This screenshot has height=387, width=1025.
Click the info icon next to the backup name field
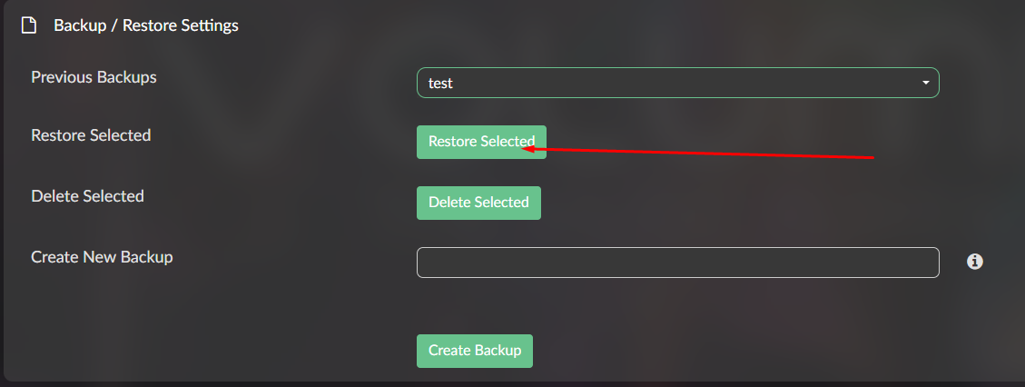[975, 262]
